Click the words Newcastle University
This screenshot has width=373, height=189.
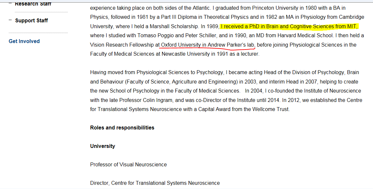pyautogui.click(x=186, y=54)
